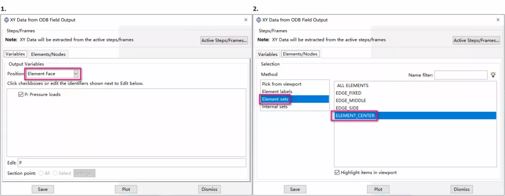505x196 pixels.
Task: Click the Save button in dialog 1
Action: (43, 189)
